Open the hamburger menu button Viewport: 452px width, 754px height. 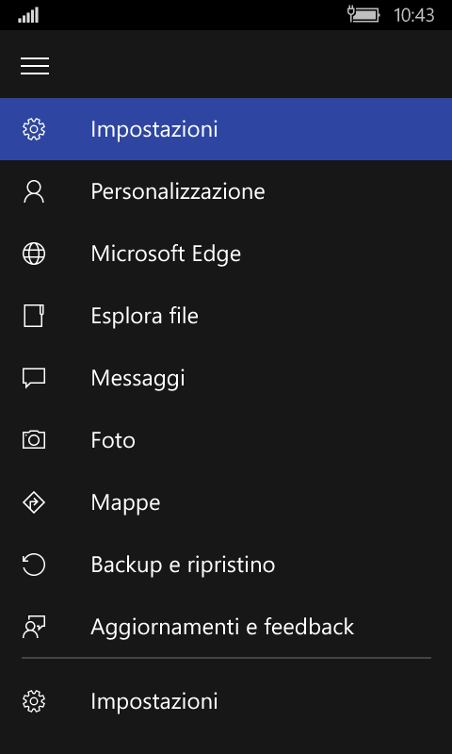35,66
